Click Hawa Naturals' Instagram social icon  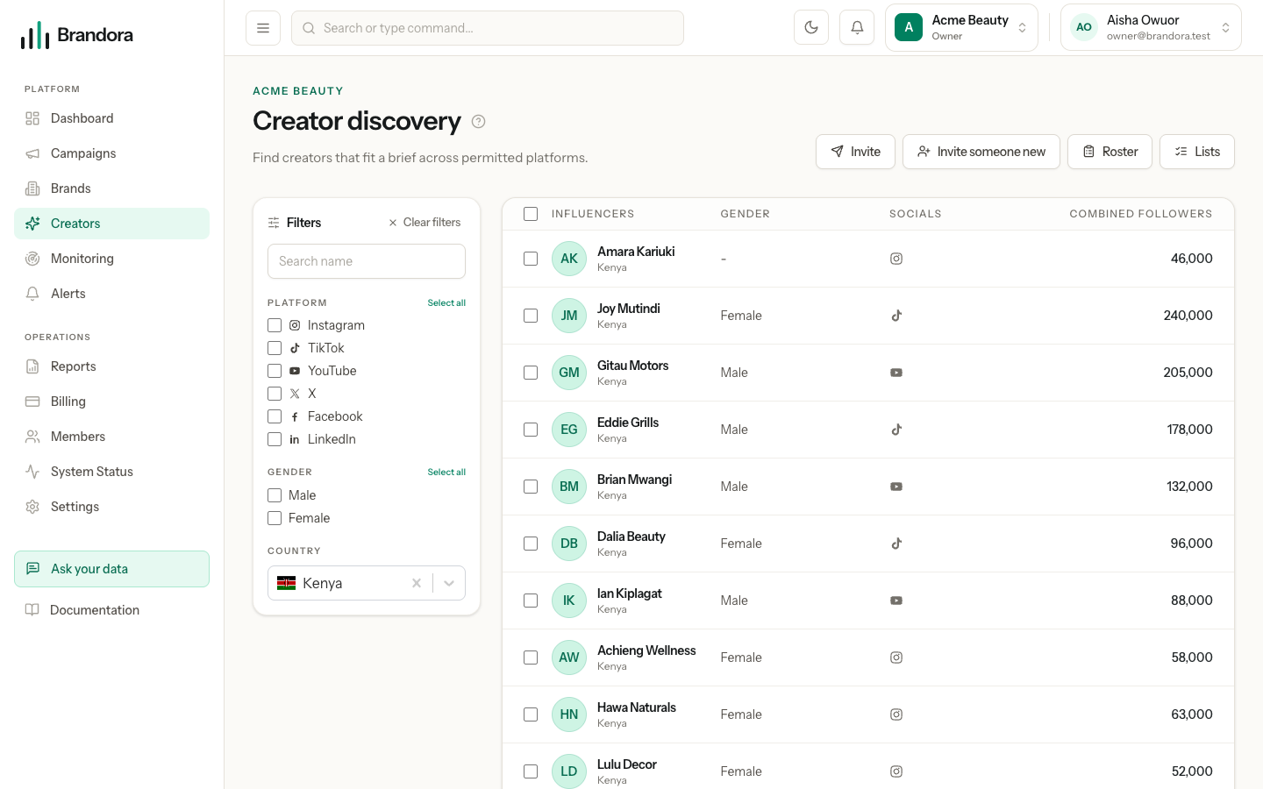point(896,714)
